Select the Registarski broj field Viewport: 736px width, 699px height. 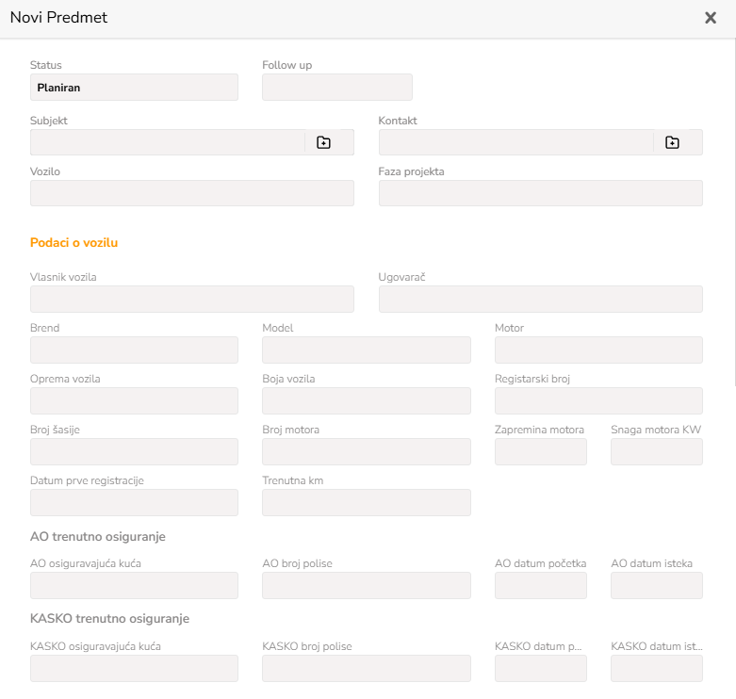[598, 401]
